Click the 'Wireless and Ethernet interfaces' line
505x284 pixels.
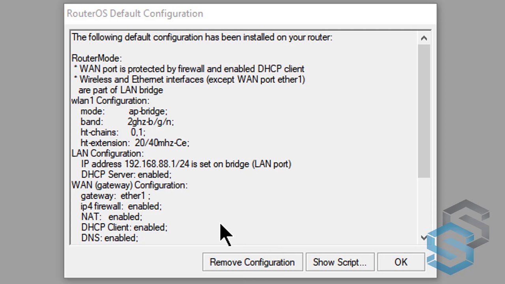pos(189,79)
